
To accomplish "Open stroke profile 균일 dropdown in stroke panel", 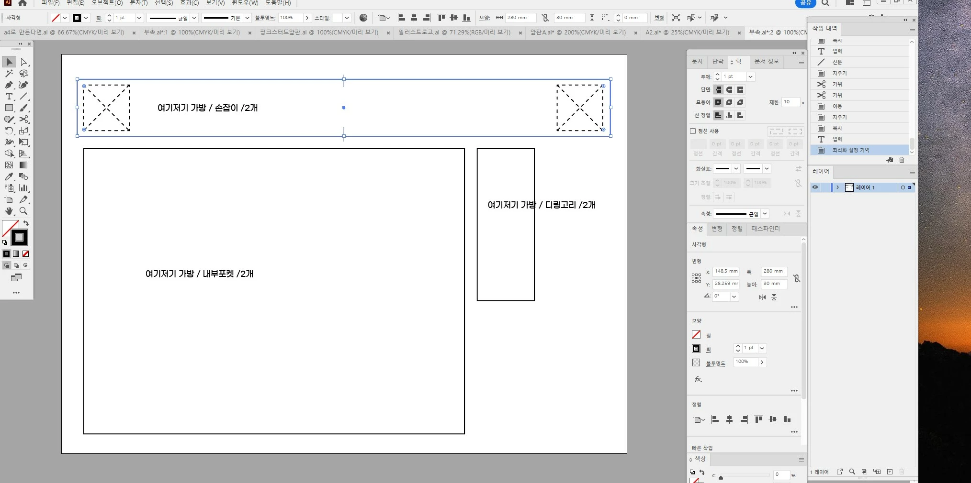I will pos(765,214).
